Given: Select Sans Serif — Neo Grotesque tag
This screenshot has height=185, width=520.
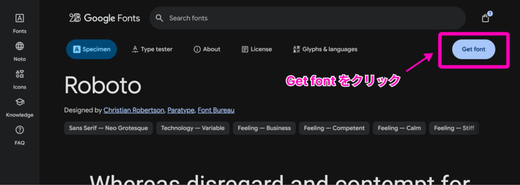Looking at the screenshot, I should tap(109, 128).
